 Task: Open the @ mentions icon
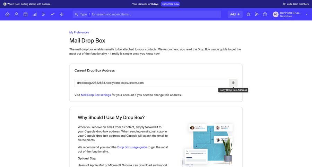[x=248, y=14]
